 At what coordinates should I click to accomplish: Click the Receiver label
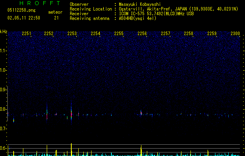(x=79, y=14)
